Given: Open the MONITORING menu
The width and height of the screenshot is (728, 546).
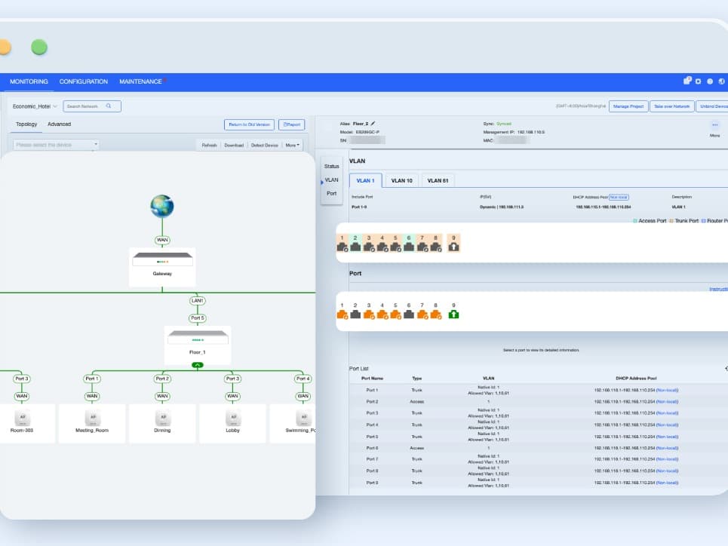Looking at the screenshot, I should [29, 81].
